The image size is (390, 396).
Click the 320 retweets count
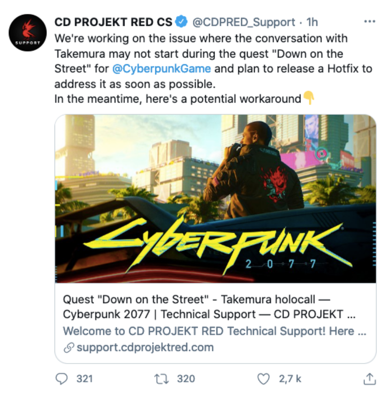(186, 378)
